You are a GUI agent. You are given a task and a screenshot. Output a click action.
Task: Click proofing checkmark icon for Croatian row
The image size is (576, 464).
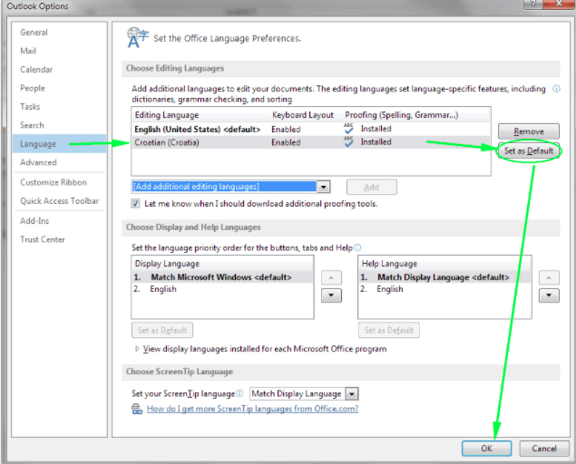click(x=348, y=142)
